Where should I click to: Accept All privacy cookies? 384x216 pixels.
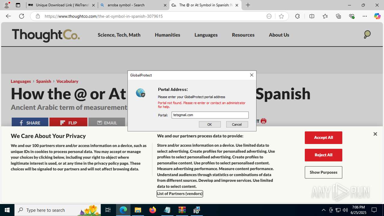point(323,138)
